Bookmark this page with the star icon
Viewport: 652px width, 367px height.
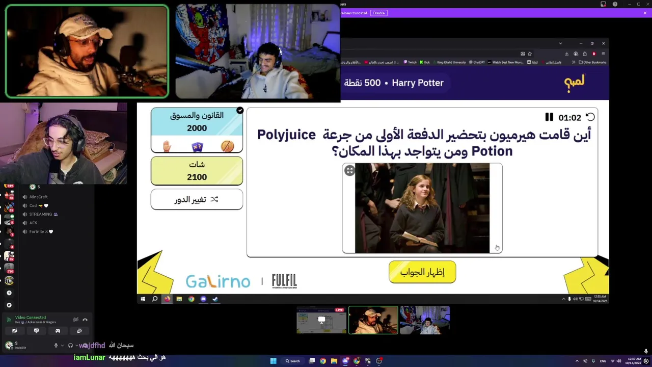[530, 54]
